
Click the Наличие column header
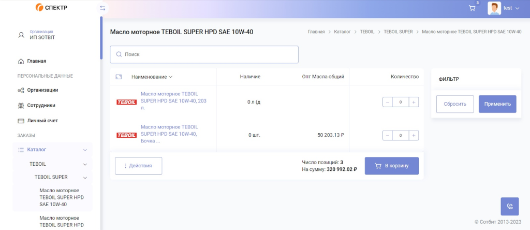click(x=250, y=77)
